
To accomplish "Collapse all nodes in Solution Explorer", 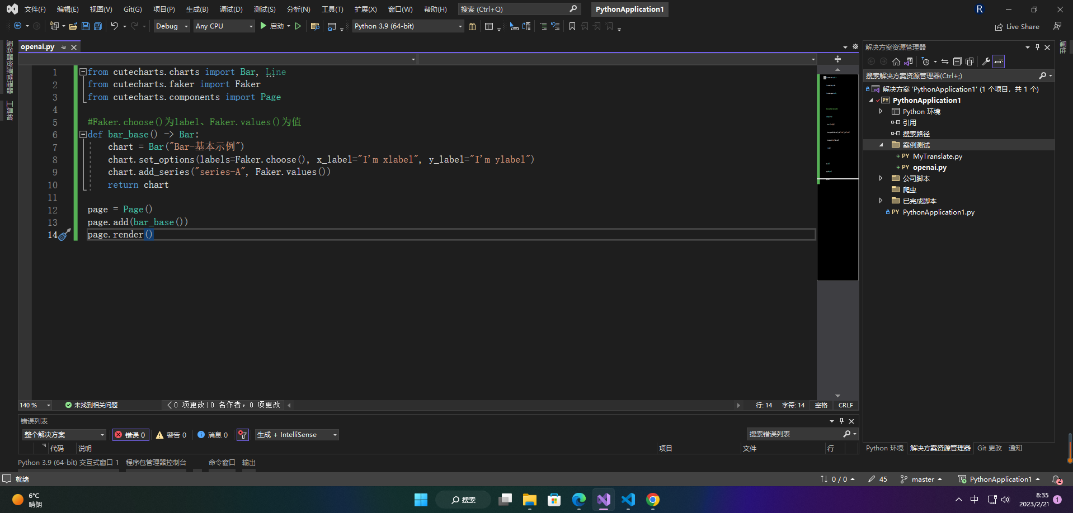I will click(x=957, y=61).
